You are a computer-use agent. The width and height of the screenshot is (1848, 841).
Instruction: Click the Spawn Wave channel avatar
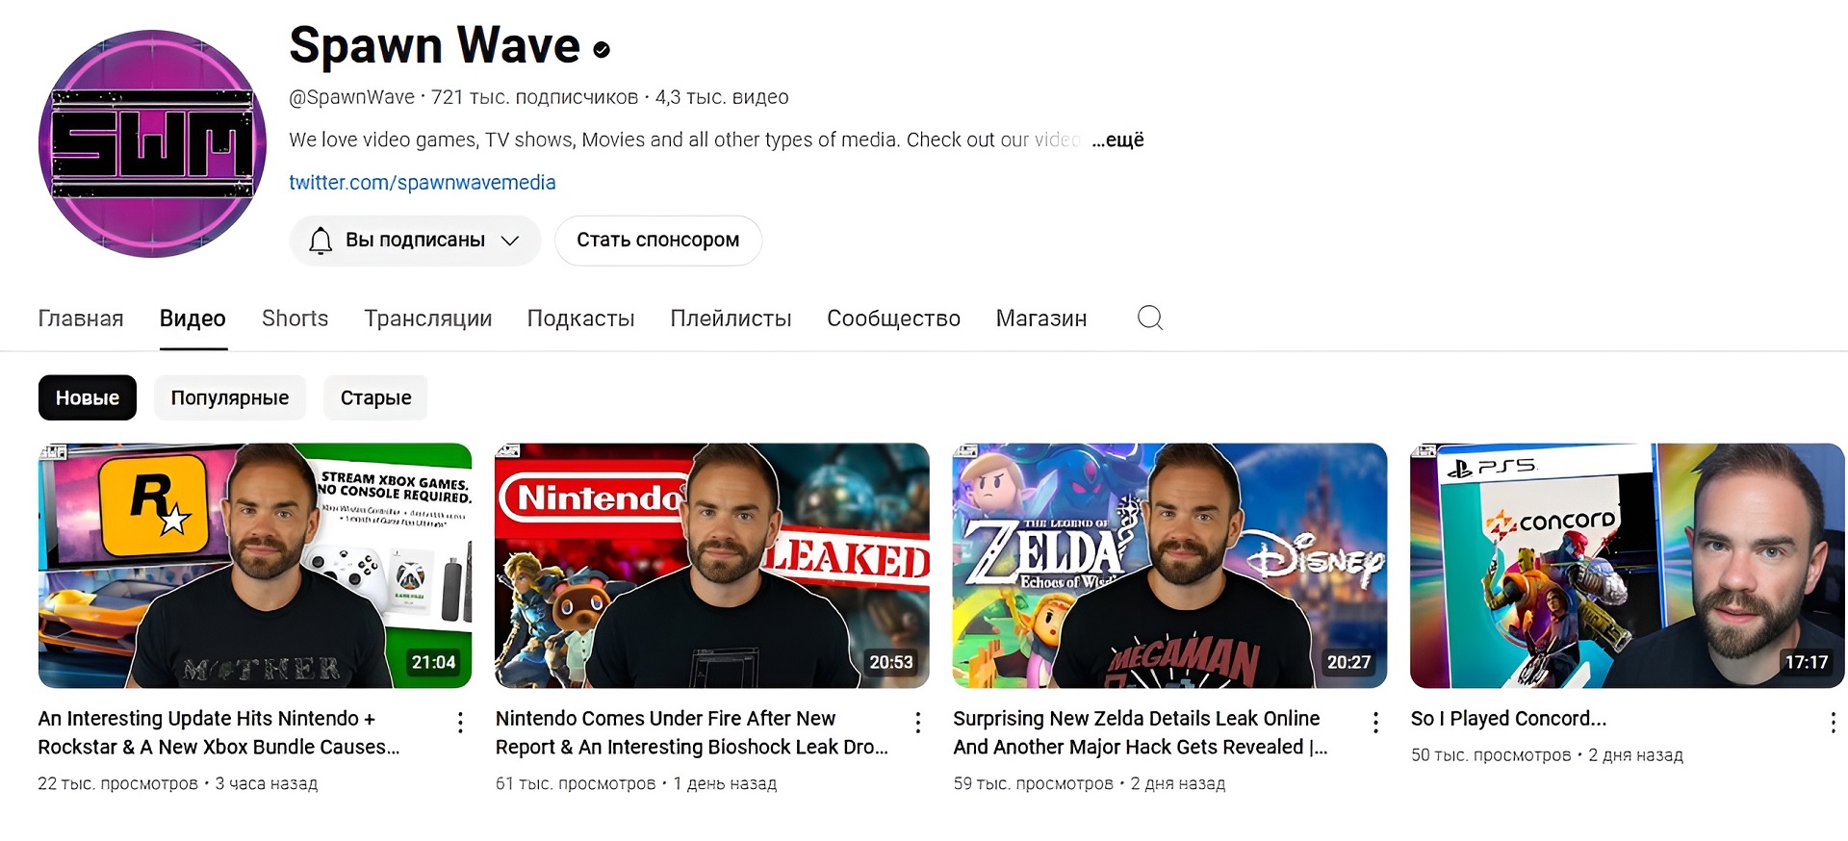point(152,143)
